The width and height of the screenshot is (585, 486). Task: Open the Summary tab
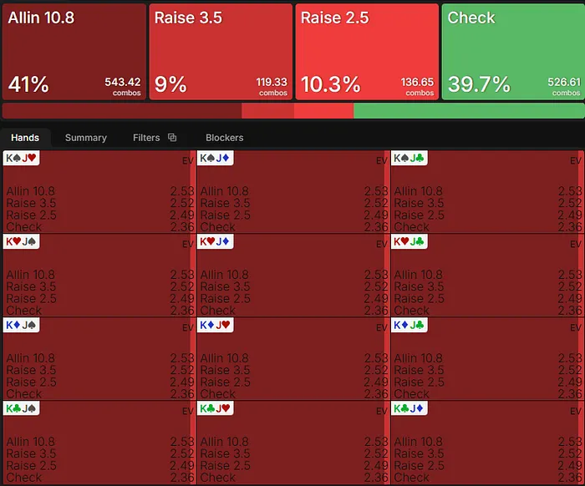pyautogui.click(x=86, y=138)
